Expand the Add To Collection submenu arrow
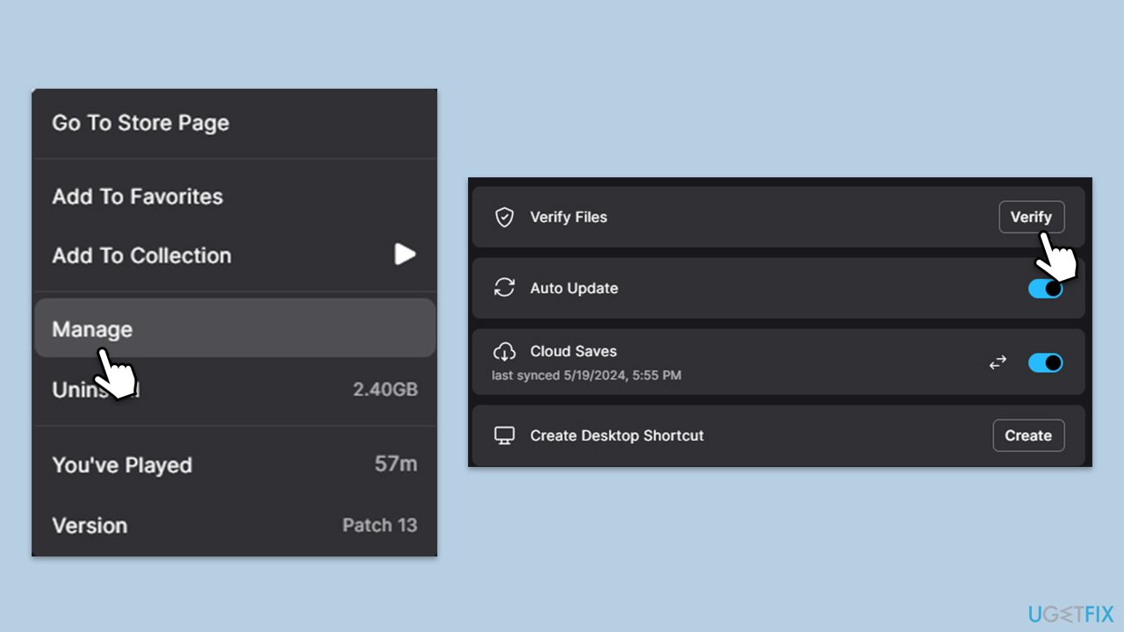This screenshot has height=632, width=1124. [404, 255]
